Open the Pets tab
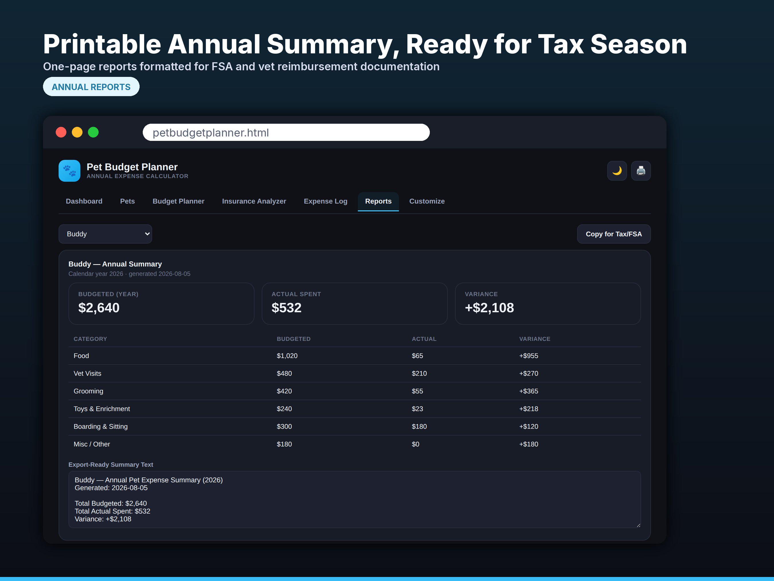774x581 pixels. 127,201
